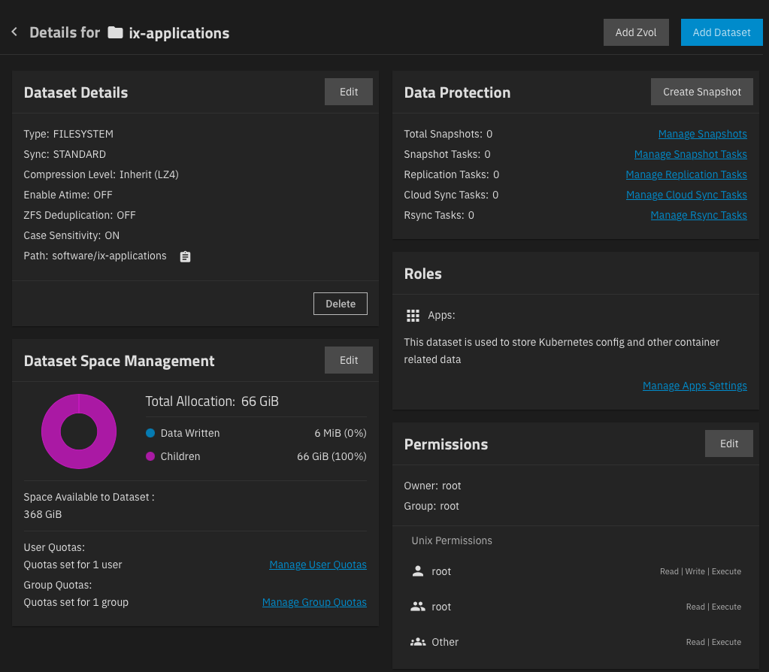This screenshot has width=769, height=672.
Task: Click 'Rsync Tasks: 0' text
Action: (439, 215)
